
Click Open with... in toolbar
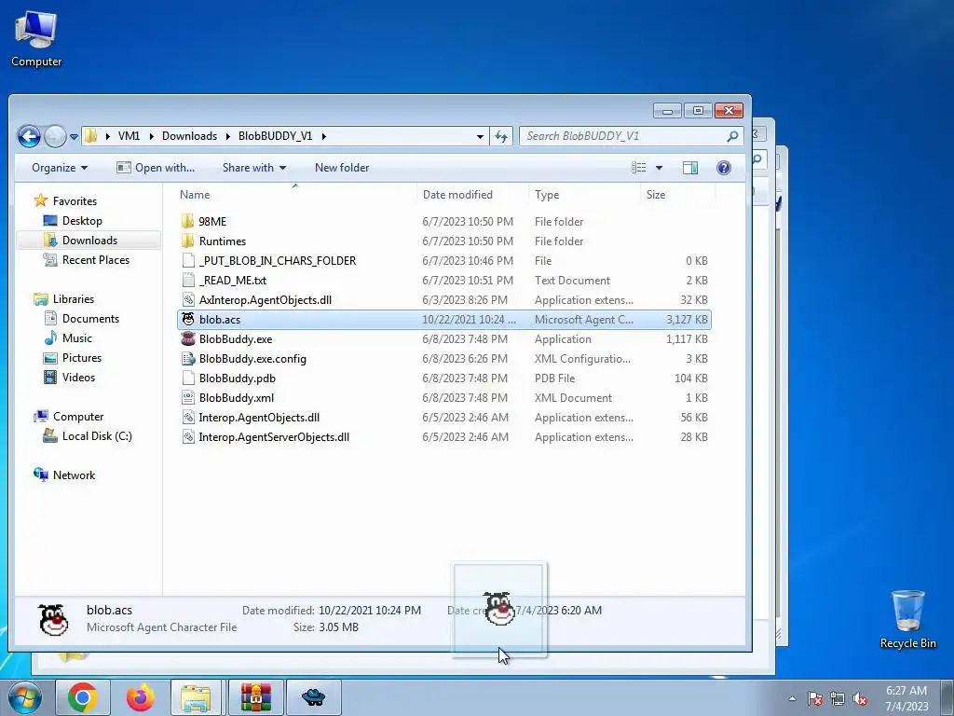156,168
